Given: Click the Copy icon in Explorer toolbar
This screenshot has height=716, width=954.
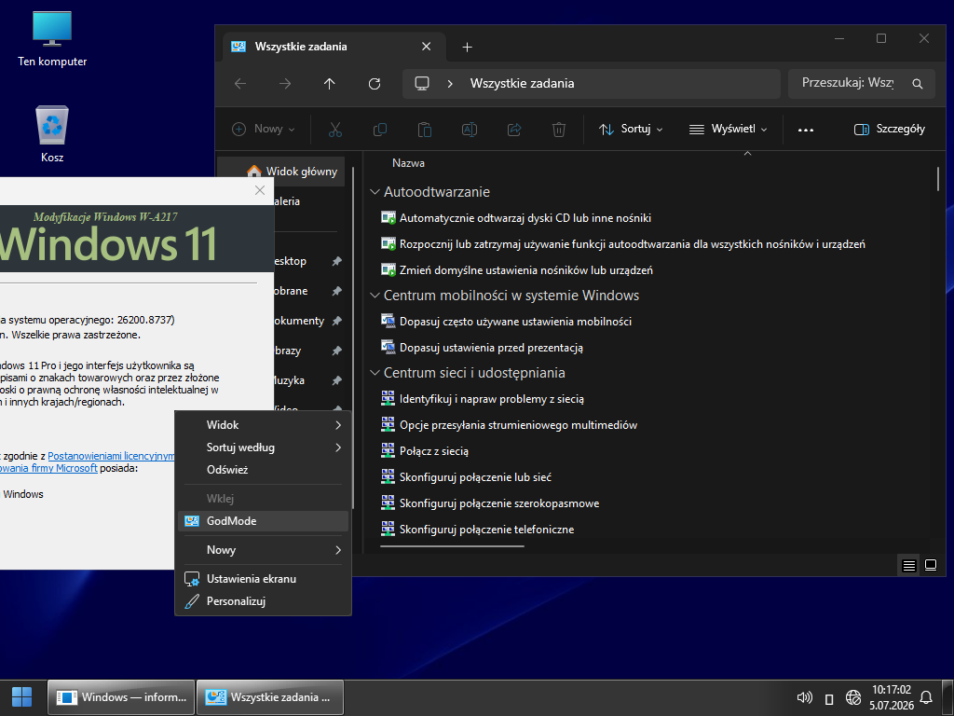Looking at the screenshot, I should 380,129.
